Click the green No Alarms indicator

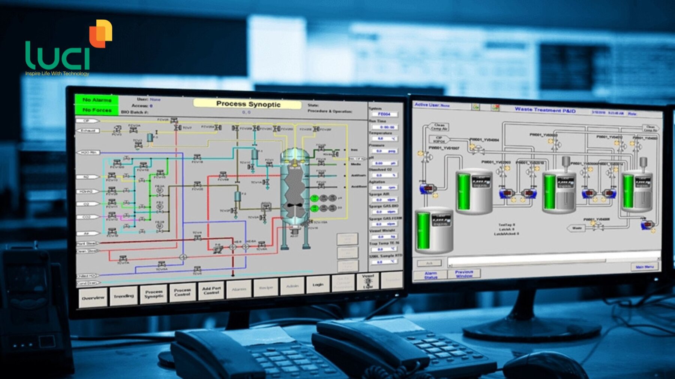click(97, 100)
